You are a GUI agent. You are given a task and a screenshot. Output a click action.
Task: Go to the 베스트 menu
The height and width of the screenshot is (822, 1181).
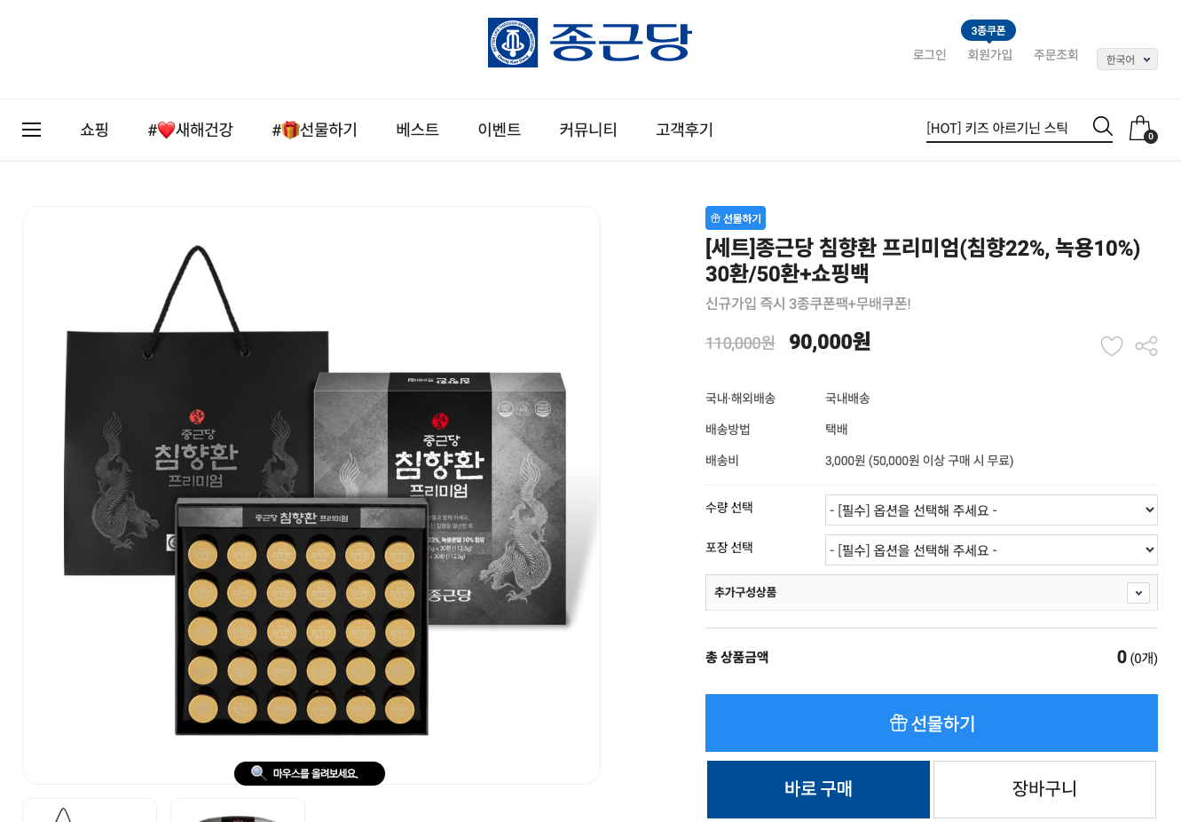417,130
